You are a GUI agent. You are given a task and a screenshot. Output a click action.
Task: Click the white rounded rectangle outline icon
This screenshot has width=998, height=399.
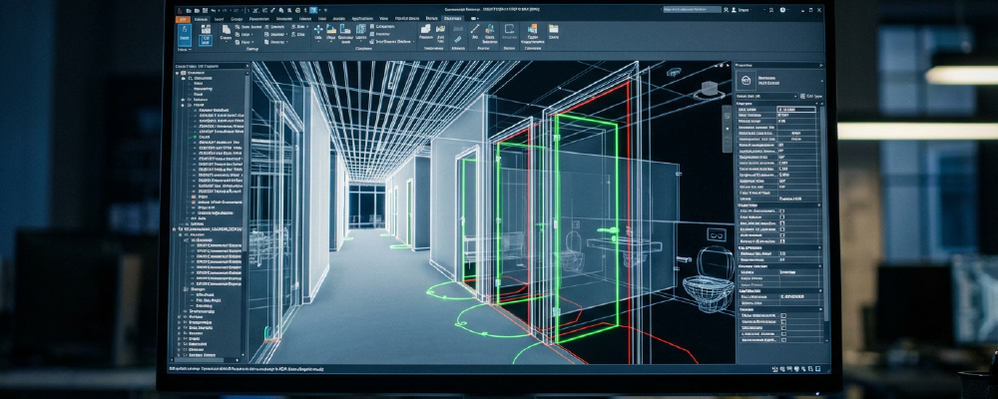coord(509,29)
